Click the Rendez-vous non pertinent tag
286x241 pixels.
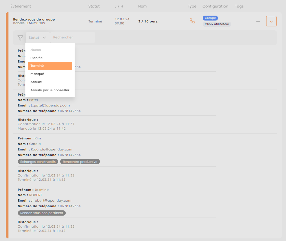point(42,213)
